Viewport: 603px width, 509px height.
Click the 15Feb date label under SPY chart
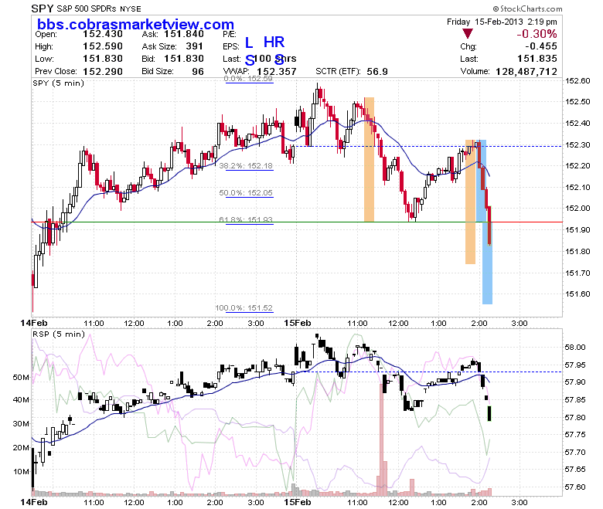(x=298, y=323)
